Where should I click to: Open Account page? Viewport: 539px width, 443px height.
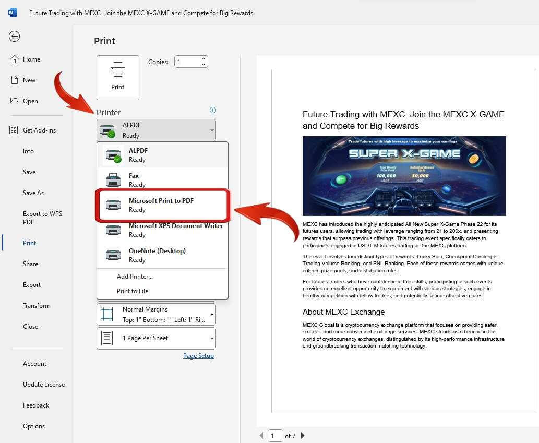[35, 364]
